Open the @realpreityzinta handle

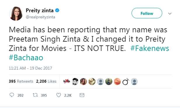click(41, 17)
